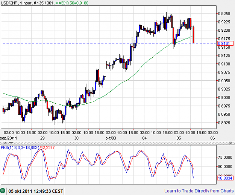235x195 pixels.
Task: Click the 0,9000 price axis label
Action: pyautogui.click(x=224, y=97)
